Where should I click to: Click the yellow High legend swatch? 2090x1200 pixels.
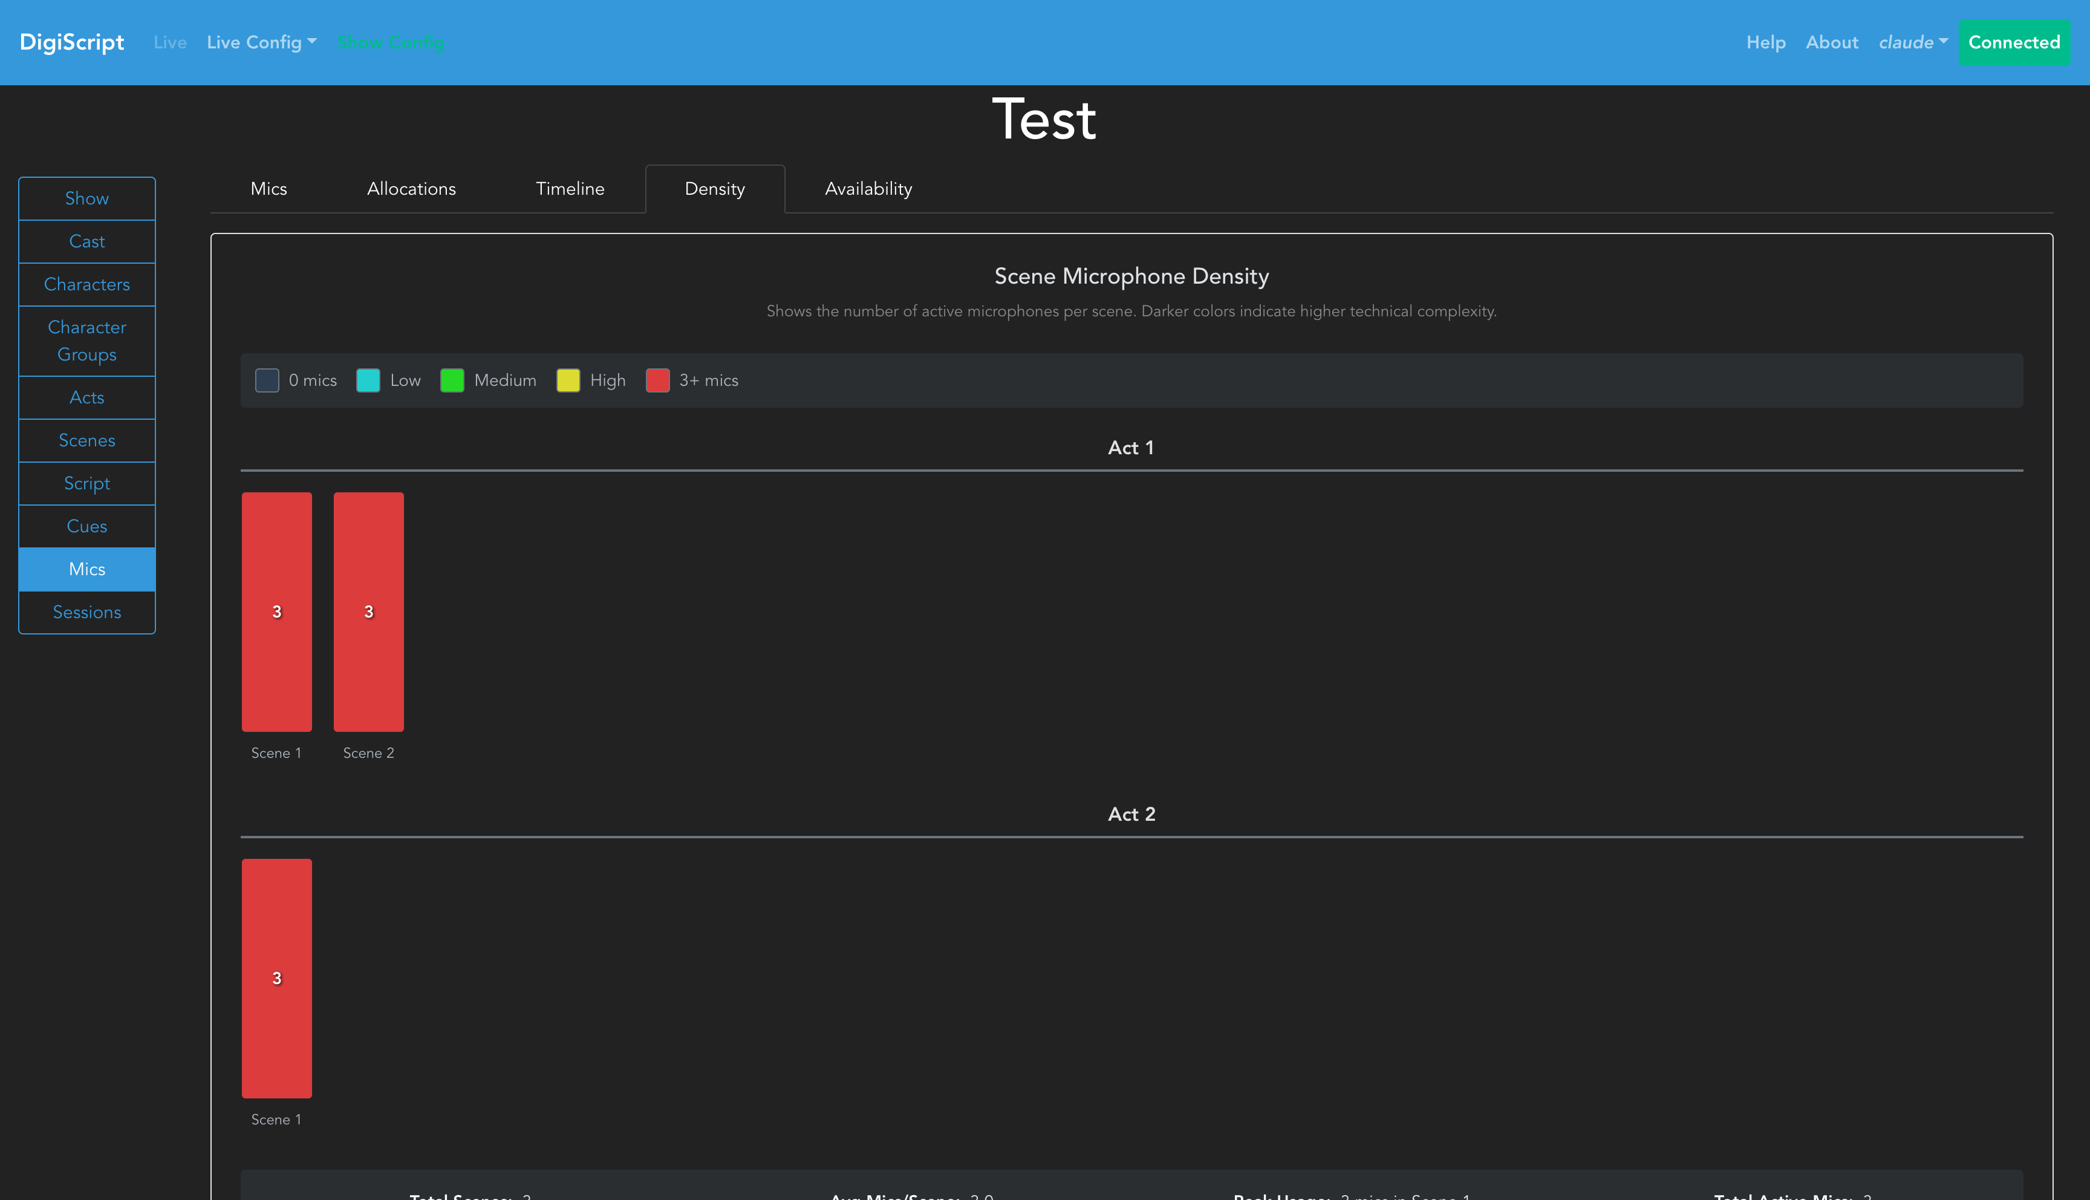coord(568,380)
